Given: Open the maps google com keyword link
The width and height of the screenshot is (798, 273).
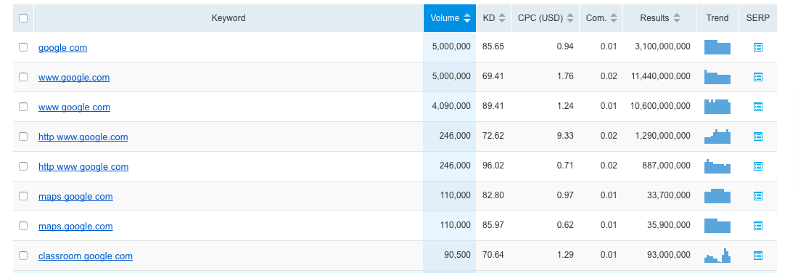Looking at the screenshot, I should click(75, 197).
